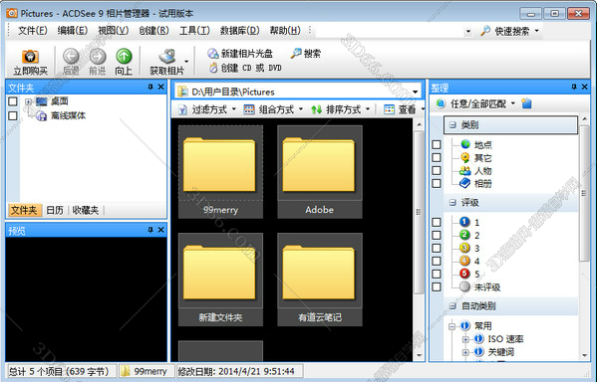Open the path dropdown for D:\用户目录\Pictures

[x=415, y=92]
